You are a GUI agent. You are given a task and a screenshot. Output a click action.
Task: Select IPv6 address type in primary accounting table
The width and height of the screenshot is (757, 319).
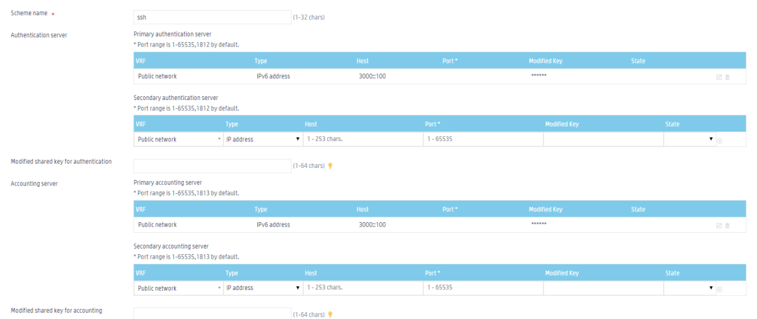click(274, 225)
